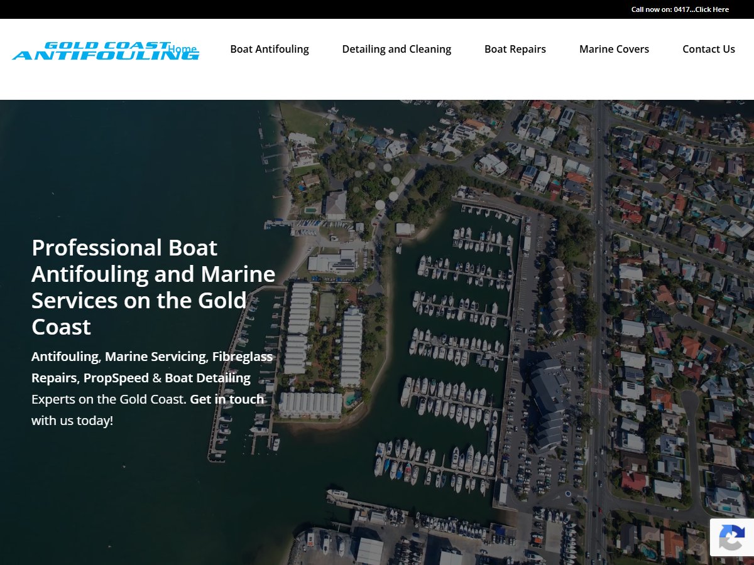The image size is (754, 565).
Task: Go to the Home menu item
Action: (182, 49)
